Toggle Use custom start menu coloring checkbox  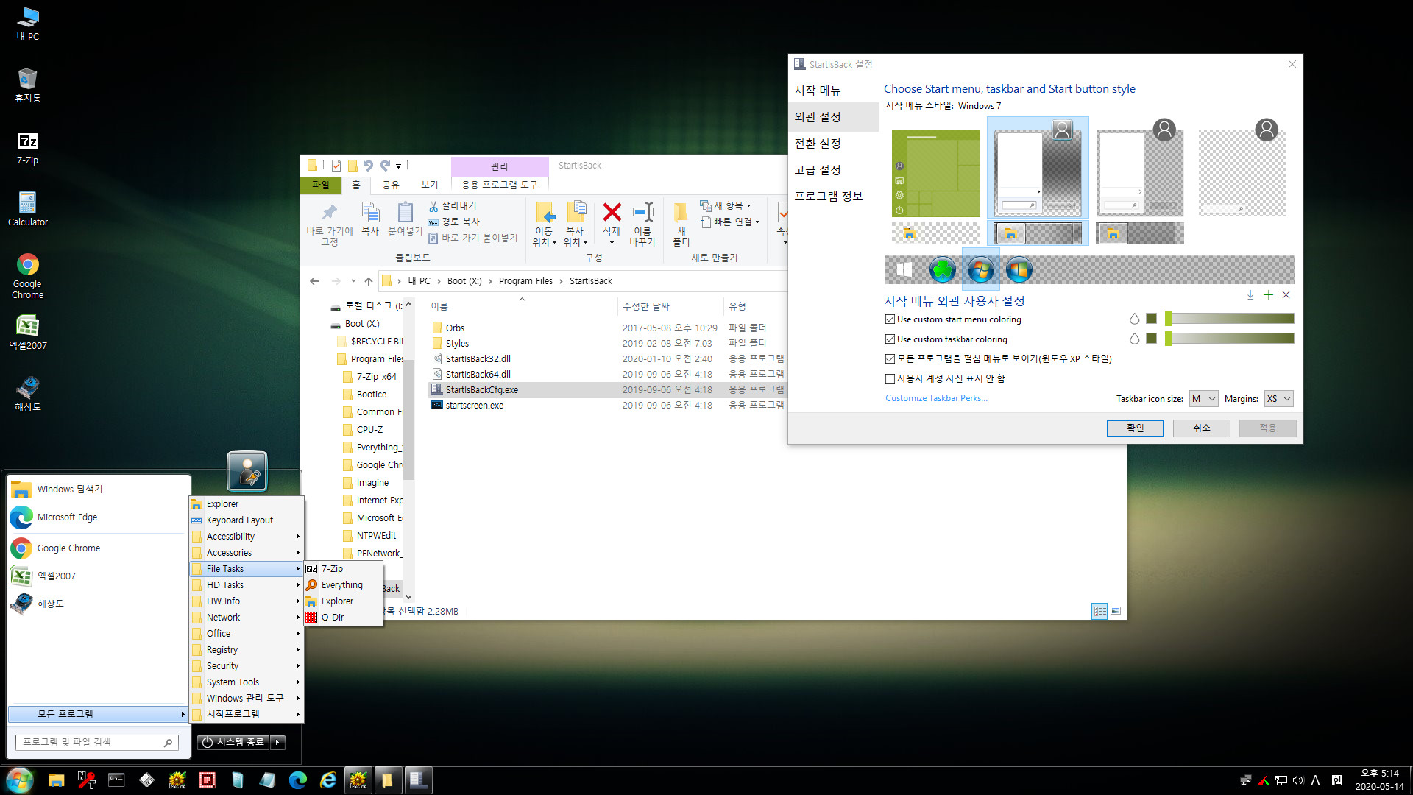(890, 319)
